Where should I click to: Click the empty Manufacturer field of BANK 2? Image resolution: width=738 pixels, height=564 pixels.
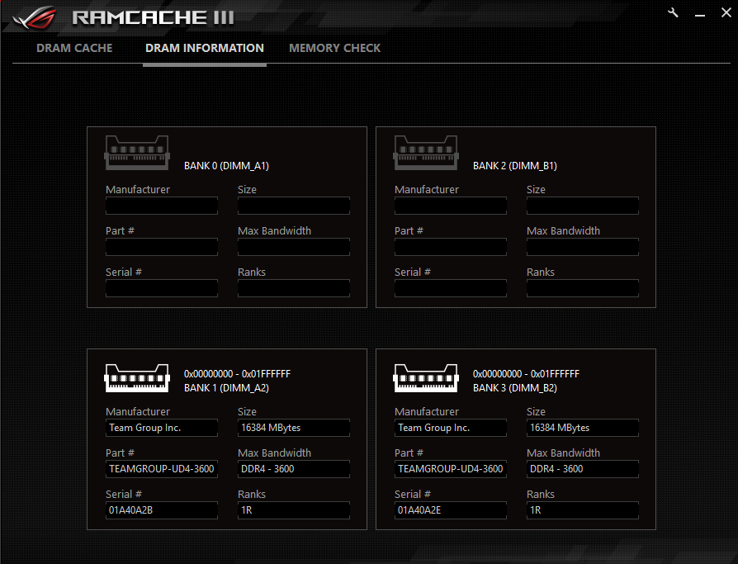[x=451, y=206]
